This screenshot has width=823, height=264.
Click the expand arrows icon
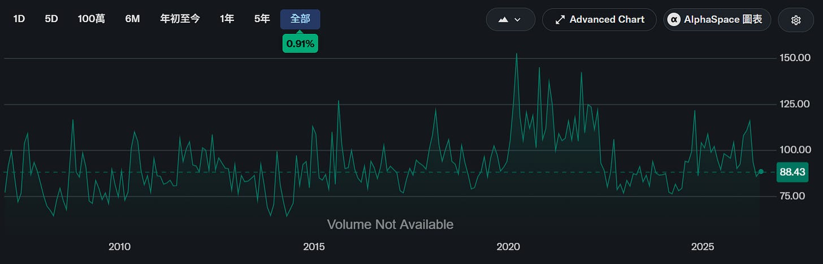click(560, 20)
